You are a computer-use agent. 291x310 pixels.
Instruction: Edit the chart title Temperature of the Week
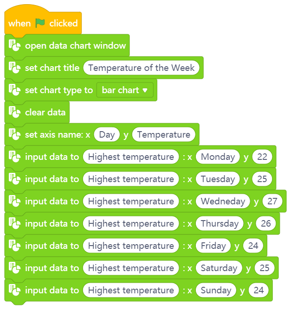142,68
